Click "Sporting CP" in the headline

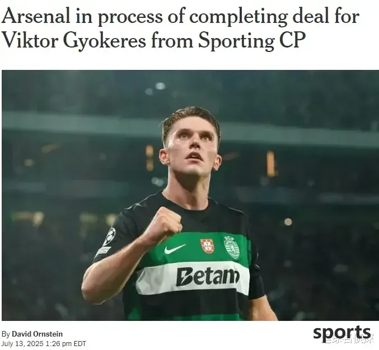click(x=251, y=40)
